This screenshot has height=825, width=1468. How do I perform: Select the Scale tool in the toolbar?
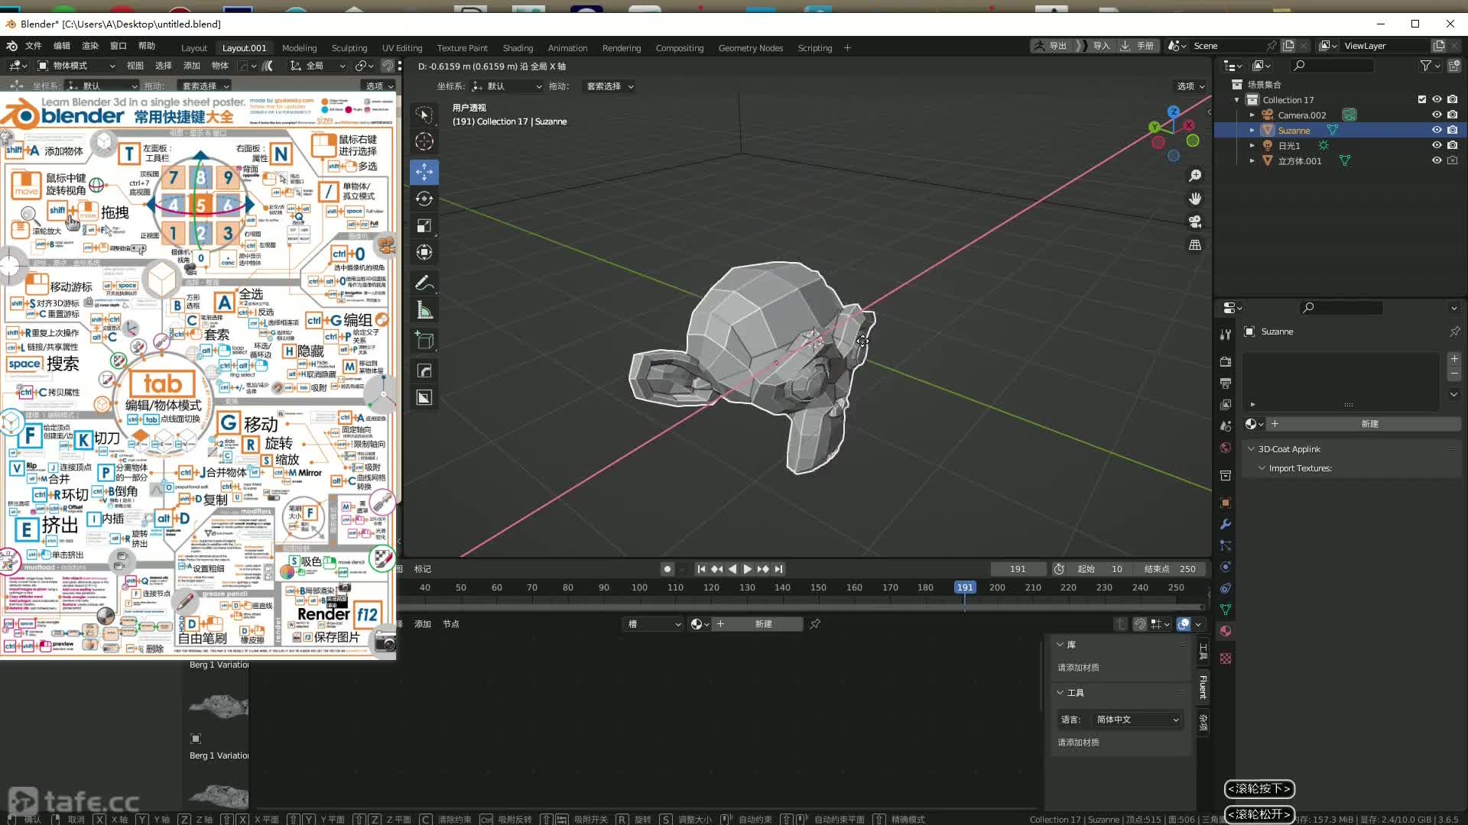[424, 225]
